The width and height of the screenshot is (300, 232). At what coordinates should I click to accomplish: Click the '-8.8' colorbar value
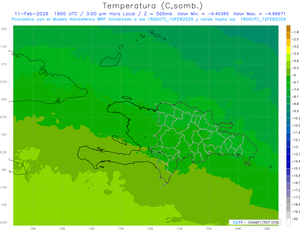(296, 104)
